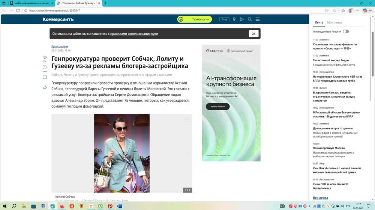Screen dimensions: 375x210
Task: Click the "Вход" login button
Action: [x=224, y=19]
